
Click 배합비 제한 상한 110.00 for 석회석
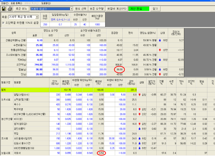(120, 153)
